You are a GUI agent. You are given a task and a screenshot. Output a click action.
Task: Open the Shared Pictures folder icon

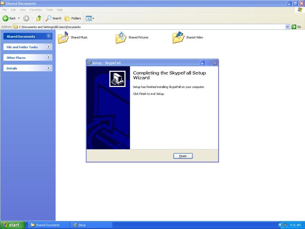(121, 37)
